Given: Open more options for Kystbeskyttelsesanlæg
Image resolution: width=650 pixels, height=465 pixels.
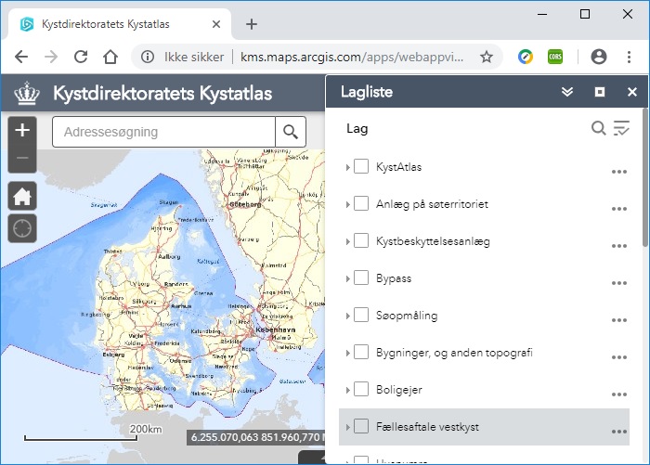Looking at the screenshot, I should 619,246.
